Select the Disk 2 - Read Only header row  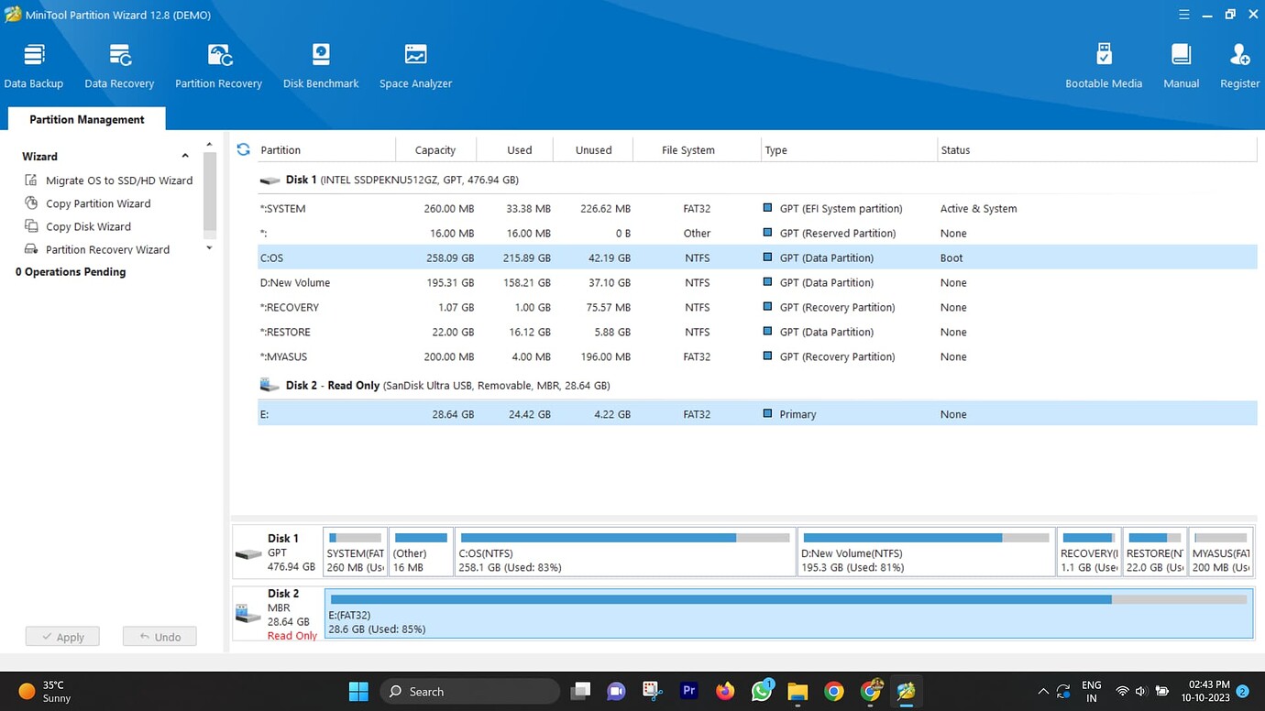point(757,385)
